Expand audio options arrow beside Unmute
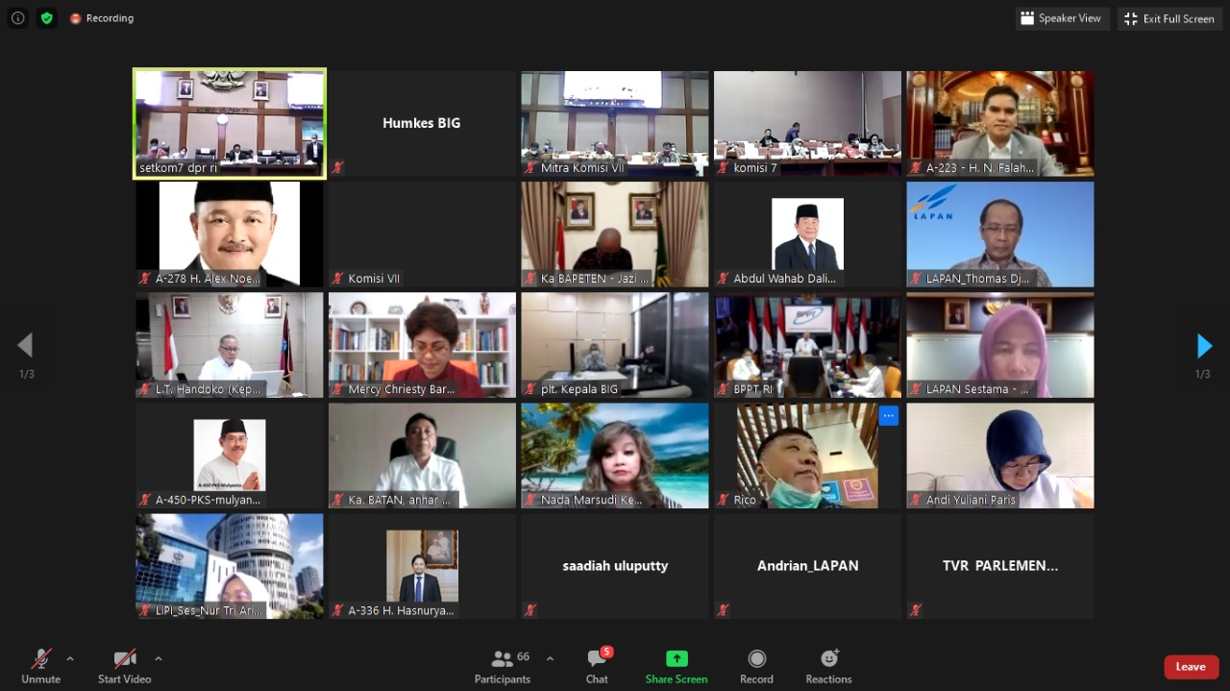The image size is (1230, 691). [70, 658]
